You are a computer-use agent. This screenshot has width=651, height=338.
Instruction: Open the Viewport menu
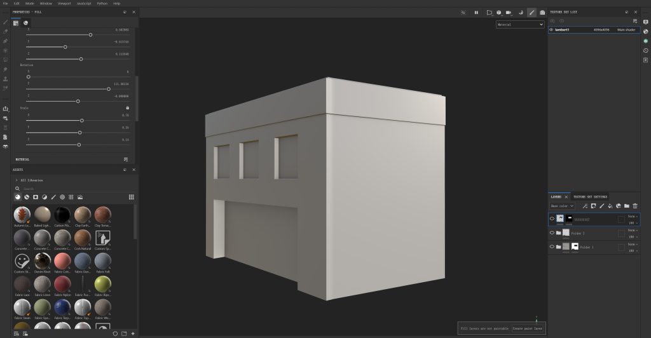point(64,3)
